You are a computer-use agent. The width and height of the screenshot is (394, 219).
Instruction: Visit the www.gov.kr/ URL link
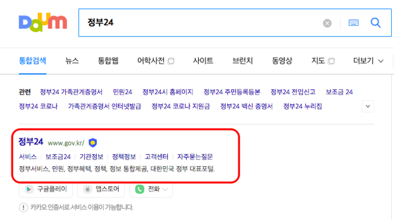tap(66, 143)
